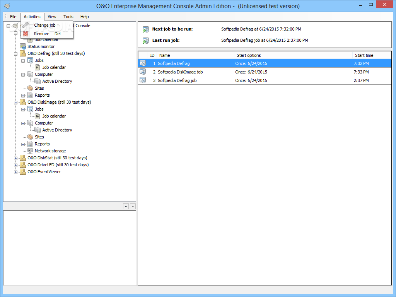
Task: Click Sites icon under O&O DiskImage
Action: tap(30, 137)
